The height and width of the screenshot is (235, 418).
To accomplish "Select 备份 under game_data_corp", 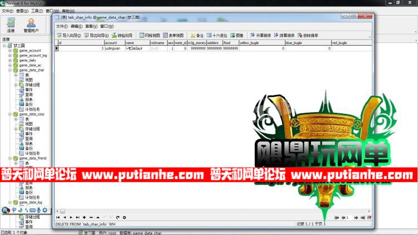I will (x=29, y=148).
